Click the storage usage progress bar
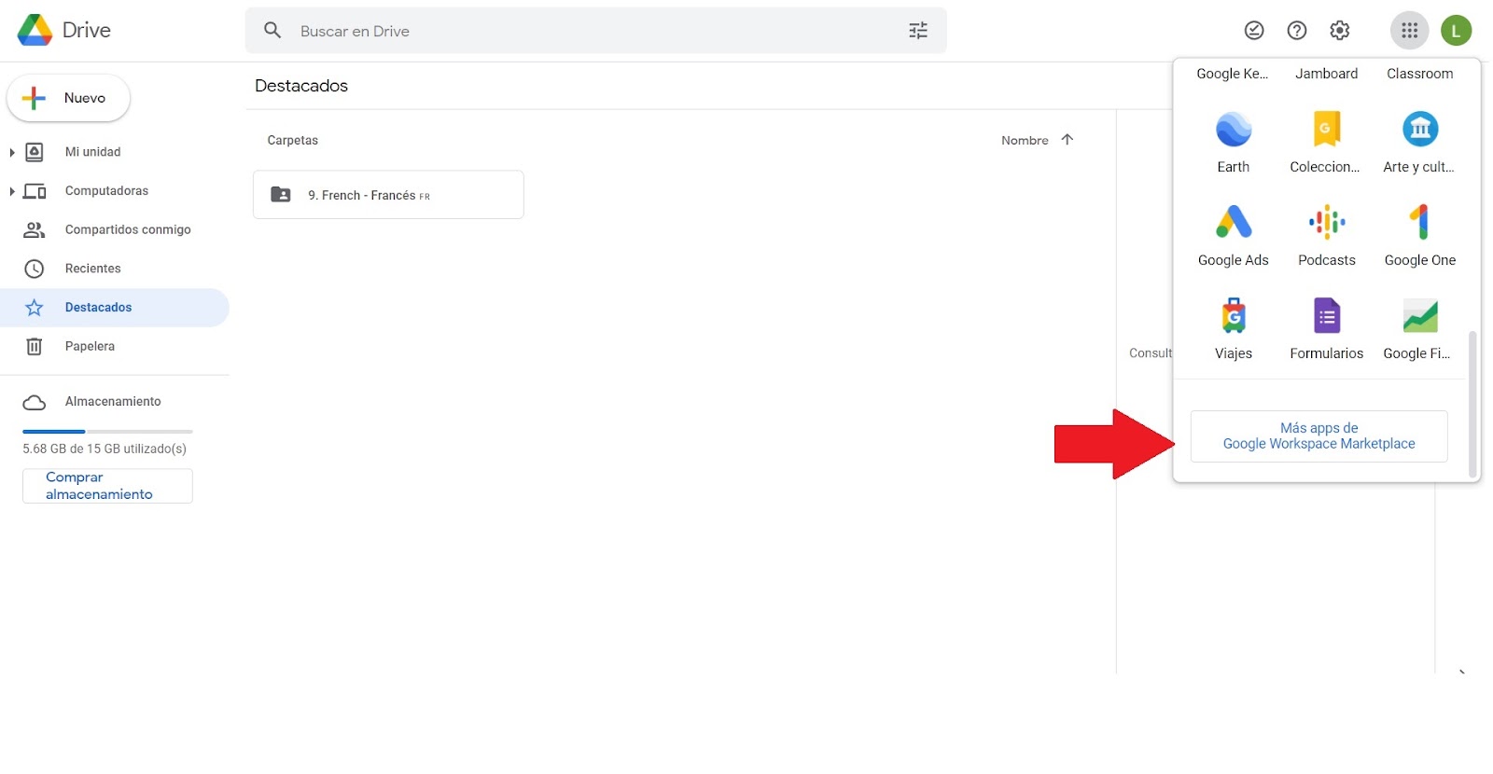Screen dimensions: 1493x774 tap(107, 432)
